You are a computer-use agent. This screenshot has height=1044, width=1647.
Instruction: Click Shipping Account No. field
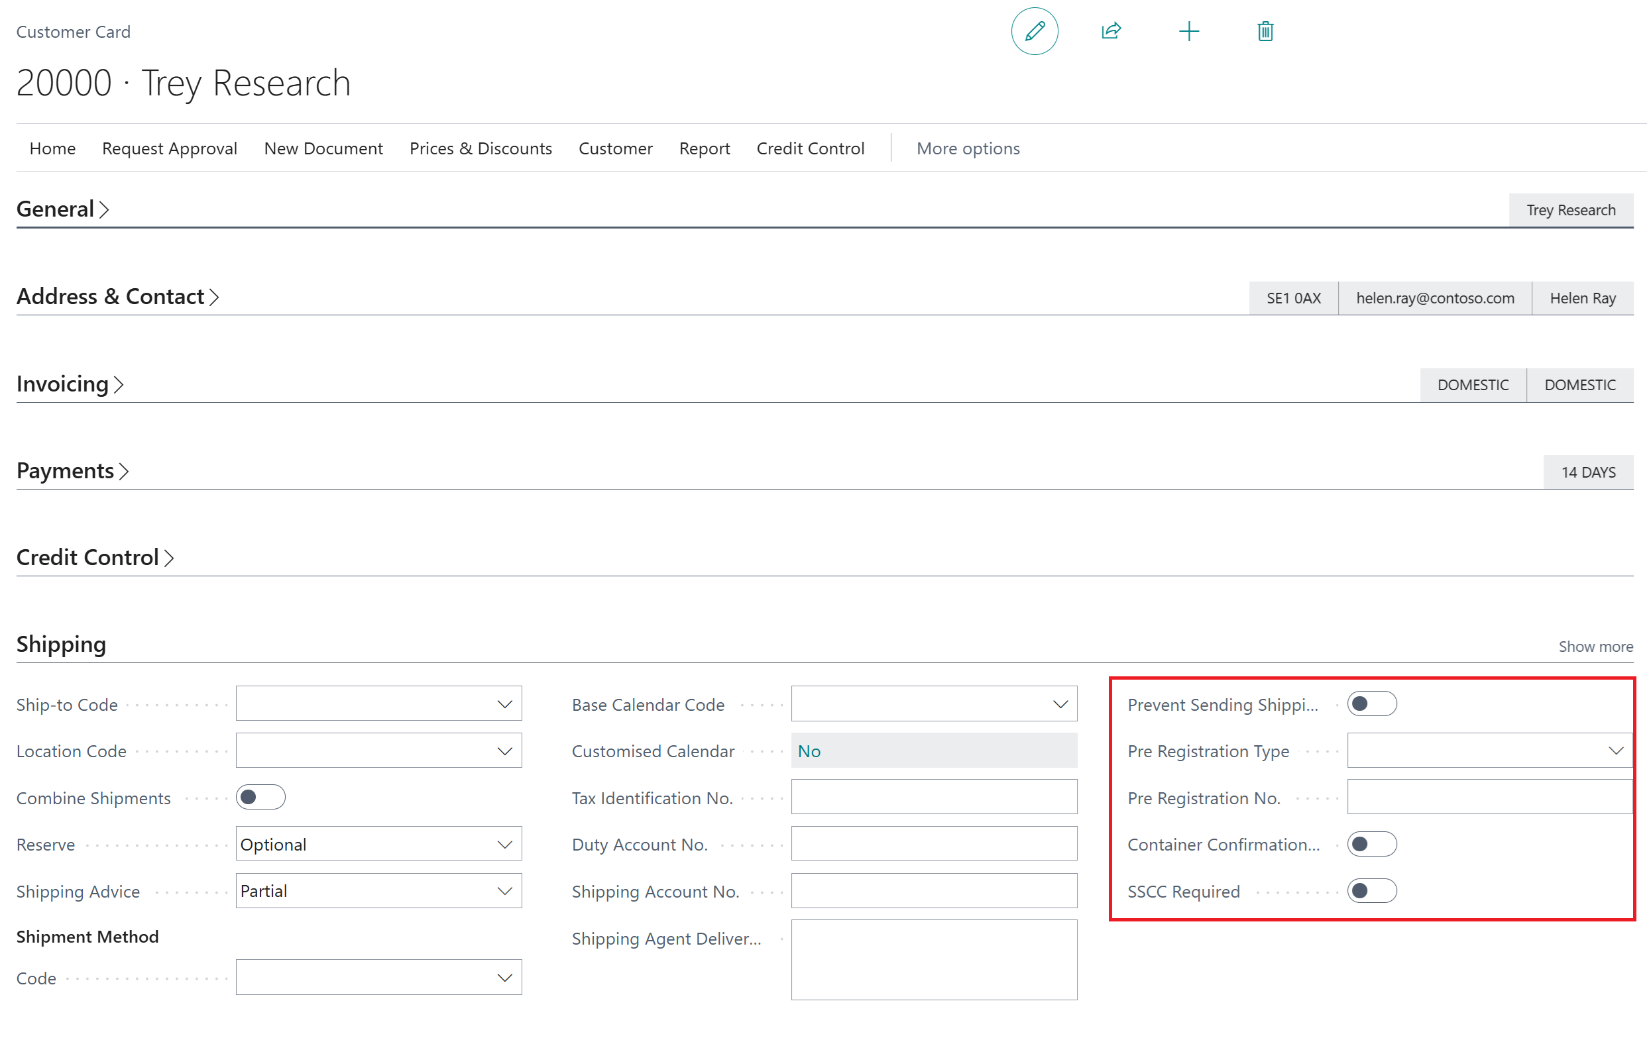(935, 892)
